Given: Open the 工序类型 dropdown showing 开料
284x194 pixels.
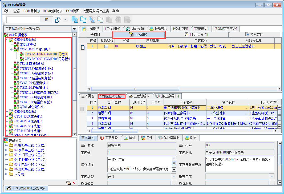Looking at the screenshot, I should (174, 176).
